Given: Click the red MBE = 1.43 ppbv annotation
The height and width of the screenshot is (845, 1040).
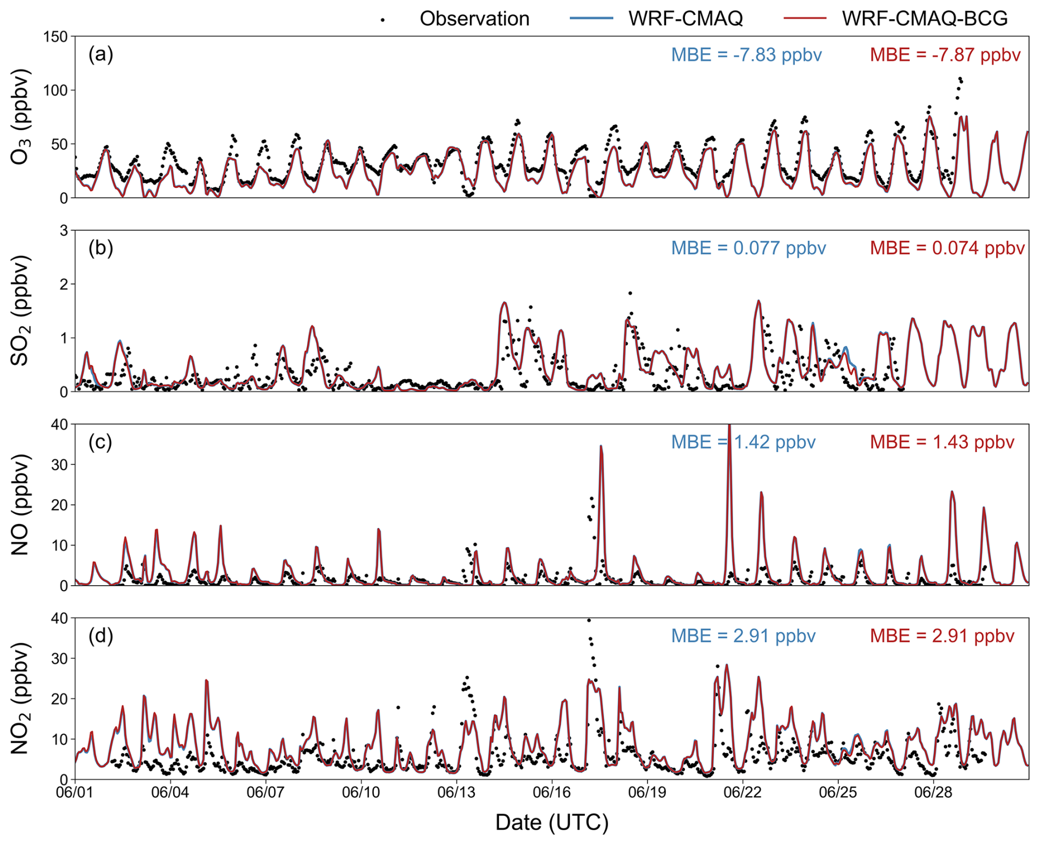Looking at the screenshot, I should [942, 442].
